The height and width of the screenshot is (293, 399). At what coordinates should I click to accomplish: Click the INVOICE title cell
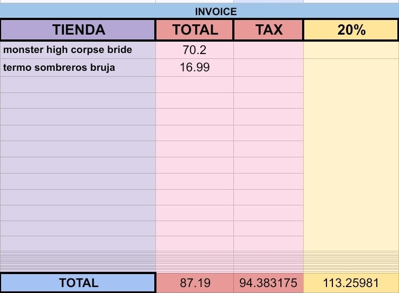coord(215,11)
